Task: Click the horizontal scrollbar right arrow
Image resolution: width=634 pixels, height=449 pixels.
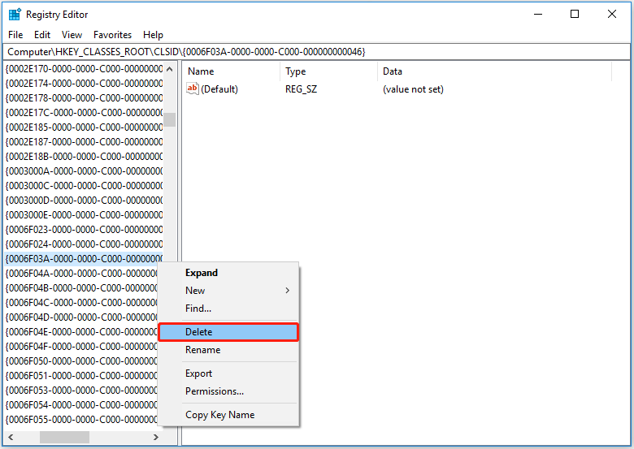Action: pos(156,437)
